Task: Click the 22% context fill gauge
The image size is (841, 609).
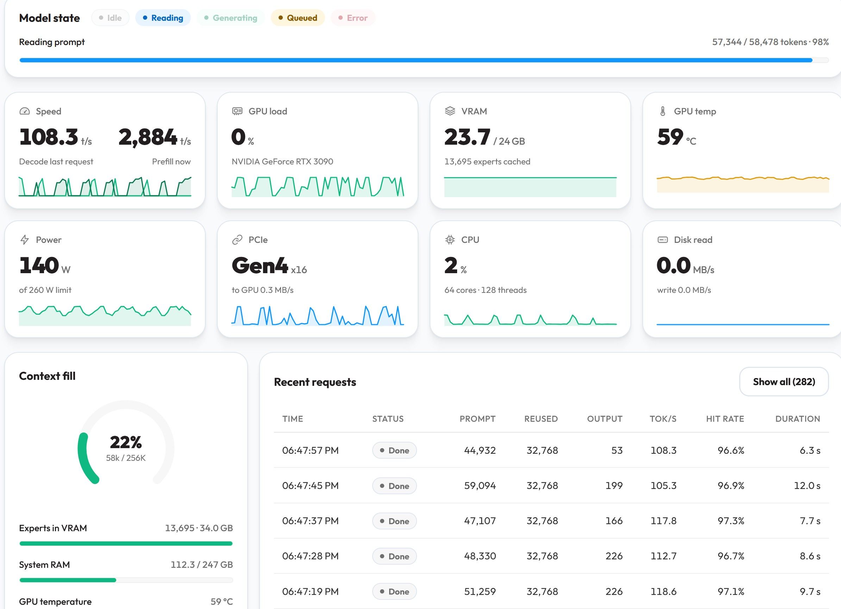Action: click(x=126, y=442)
